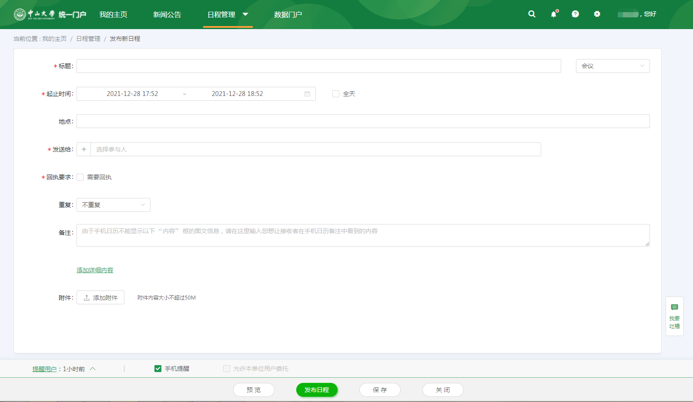Screen dimensions: 693x402
Task: Uncheck the 手机提醒 checkbox
Action: [x=158, y=369]
